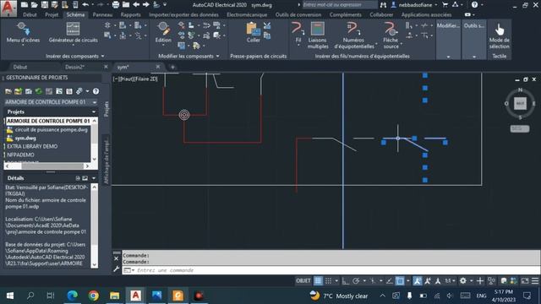Open circuit de puissance pompe.dwg drawing

pyautogui.click(x=51, y=129)
